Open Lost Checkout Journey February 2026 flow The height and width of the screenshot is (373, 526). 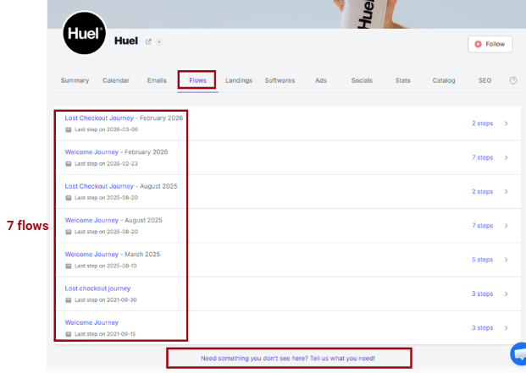pos(99,118)
